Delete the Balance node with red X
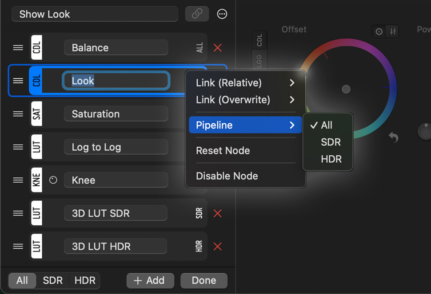Image resolution: width=431 pixels, height=294 pixels. [217, 48]
